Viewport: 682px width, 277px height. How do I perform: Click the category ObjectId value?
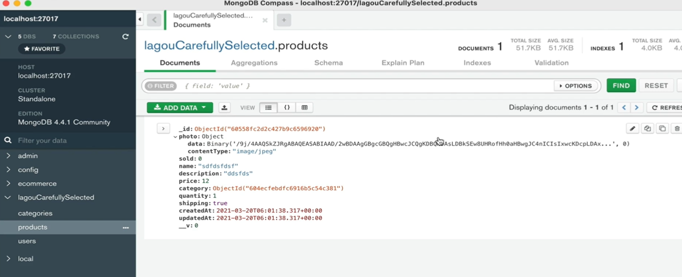click(x=278, y=188)
